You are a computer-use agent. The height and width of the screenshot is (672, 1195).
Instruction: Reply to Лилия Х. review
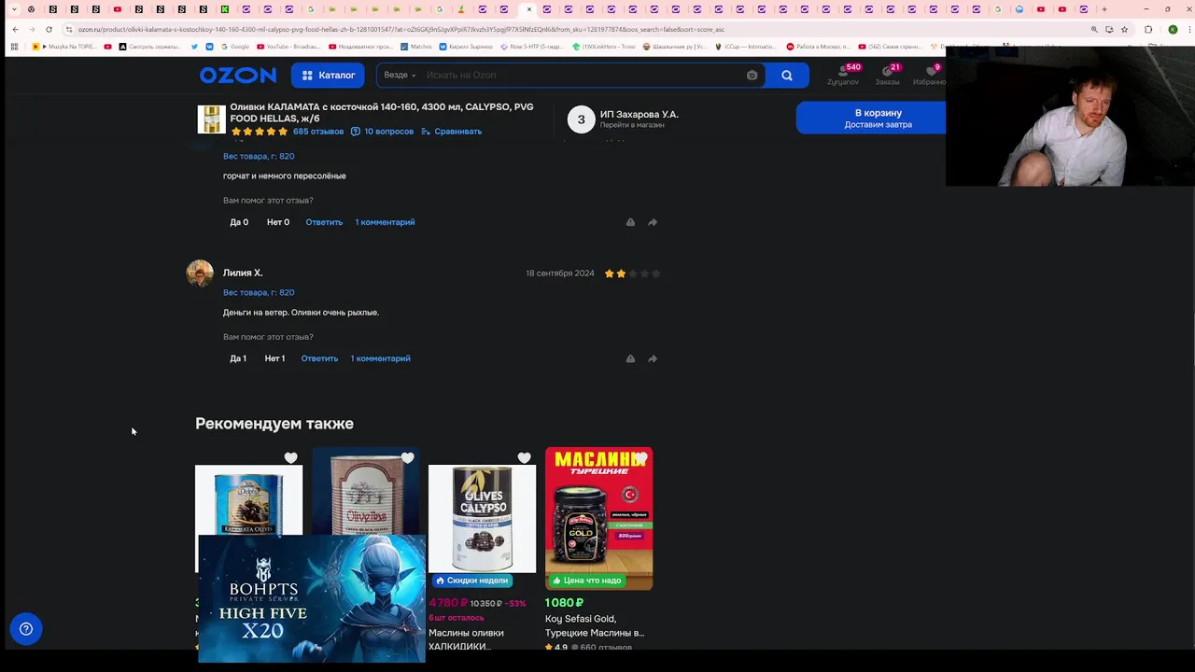tap(319, 358)
